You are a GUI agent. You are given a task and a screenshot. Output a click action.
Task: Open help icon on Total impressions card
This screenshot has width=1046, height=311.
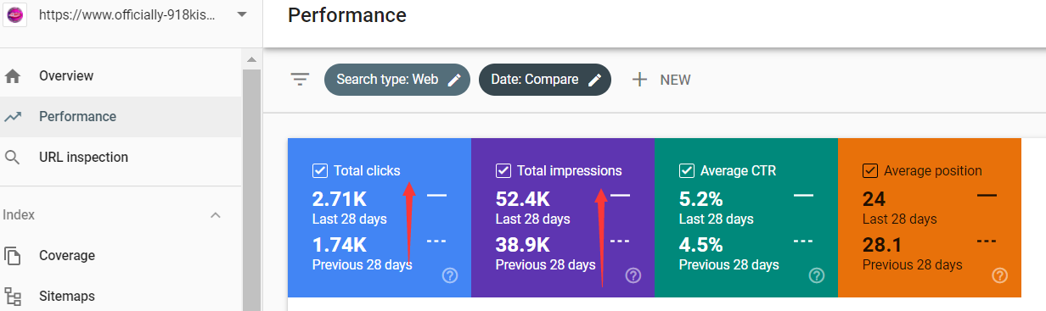click(x=633, y=275)
